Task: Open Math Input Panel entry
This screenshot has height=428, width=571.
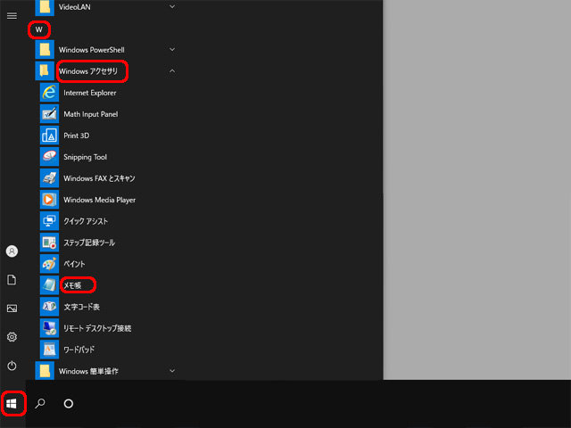Action: pyautogui.click(x=91, y=114)
